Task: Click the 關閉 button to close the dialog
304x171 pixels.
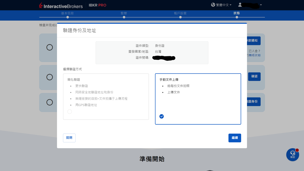Action: (69, 138)
